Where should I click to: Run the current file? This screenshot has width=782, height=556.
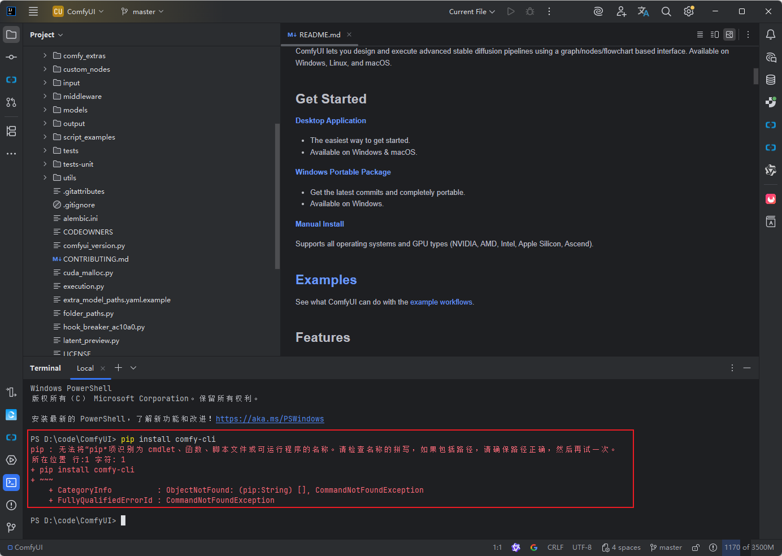pos(511,11)
